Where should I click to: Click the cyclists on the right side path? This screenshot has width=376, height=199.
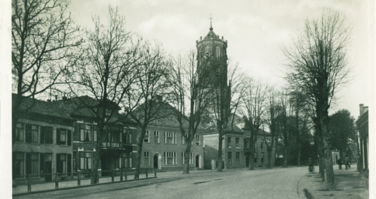tap(344, 163)
